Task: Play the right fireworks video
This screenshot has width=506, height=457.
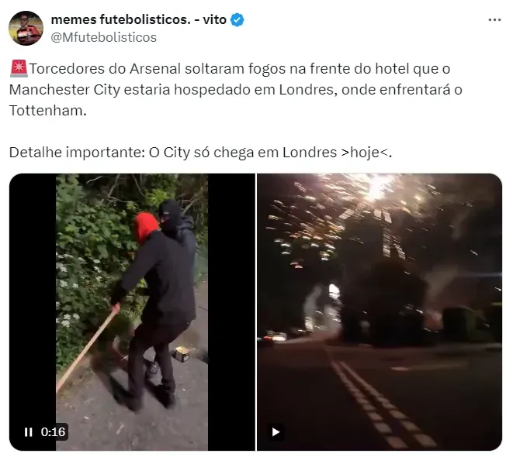Action: (x=276, y=432)
